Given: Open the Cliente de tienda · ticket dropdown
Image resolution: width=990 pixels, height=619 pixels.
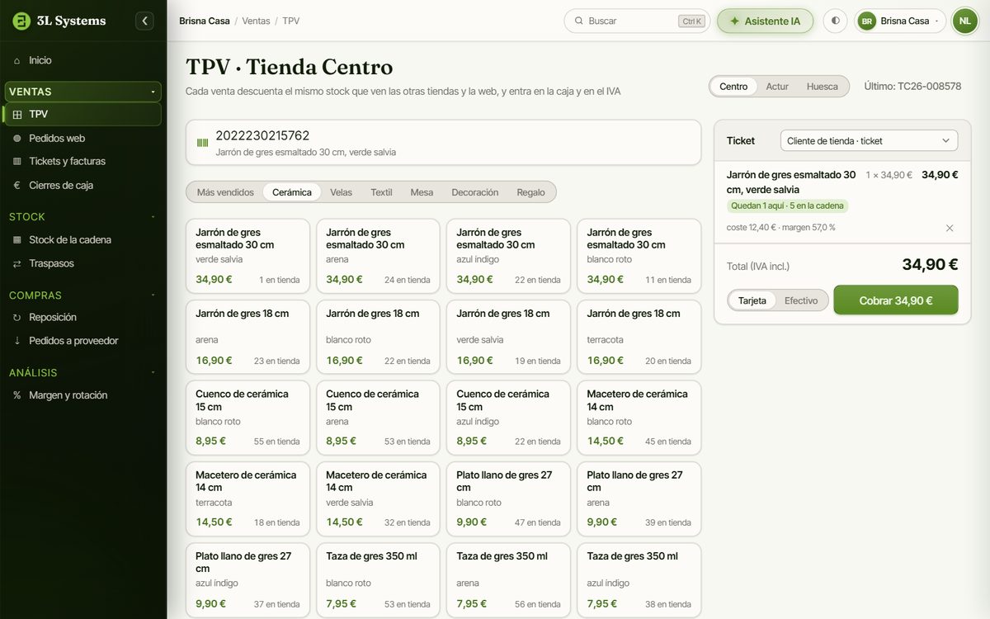Looking at the screenshot, I should [x=869, y=141].
